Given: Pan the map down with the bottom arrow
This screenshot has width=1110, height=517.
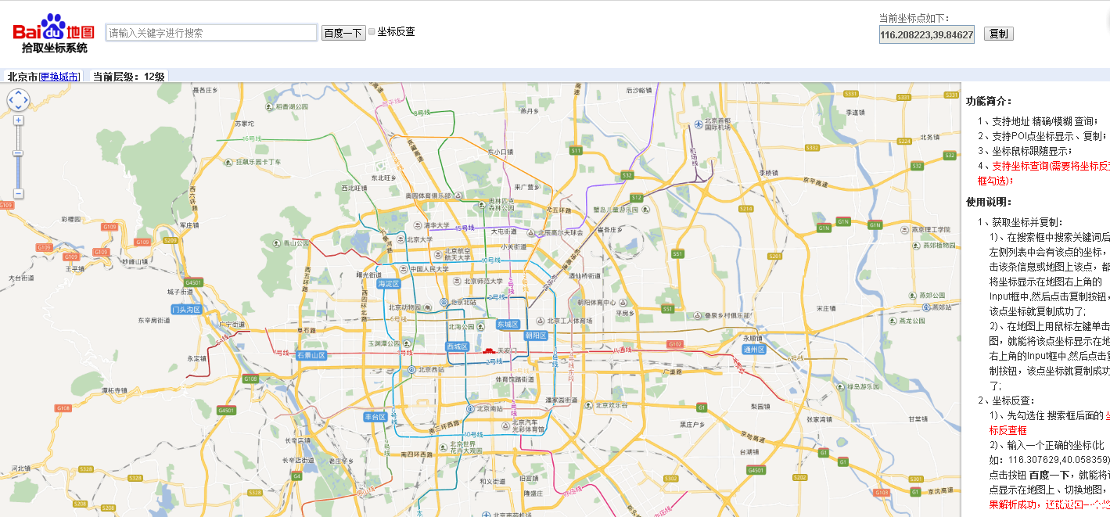Looking at the screenshot, I should click(18, 109).
